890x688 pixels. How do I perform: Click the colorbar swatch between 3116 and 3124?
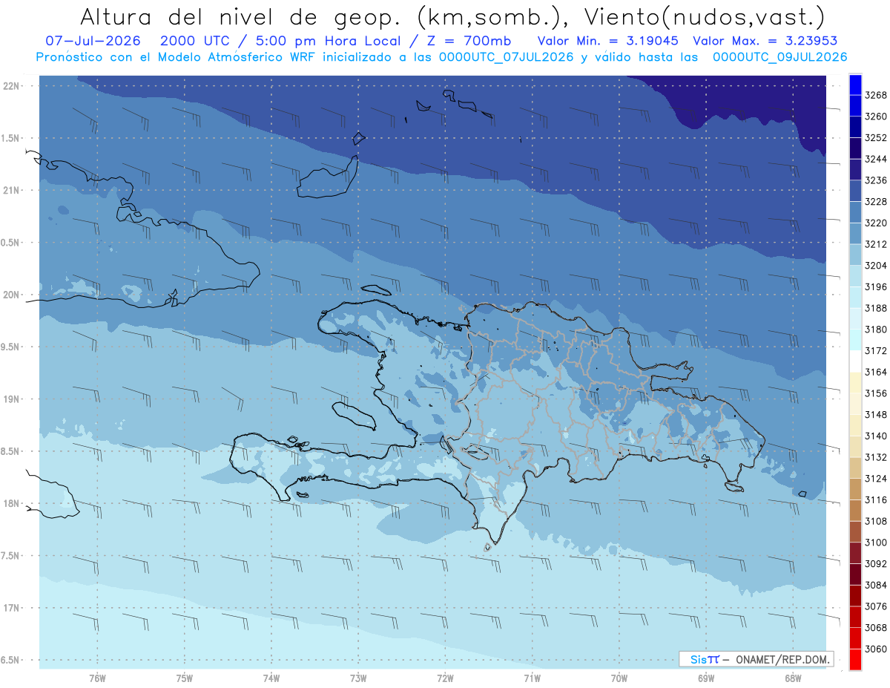coord(855,489)
